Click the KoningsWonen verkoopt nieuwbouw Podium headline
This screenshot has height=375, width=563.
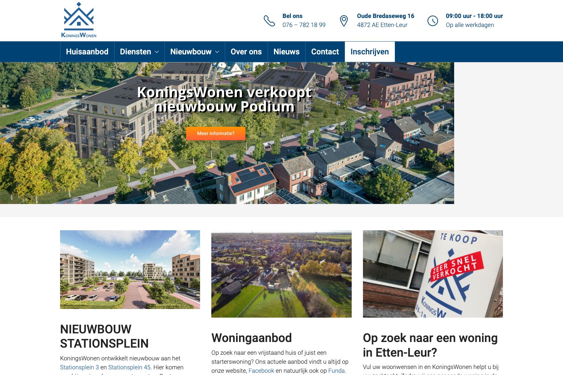[224, 99]
